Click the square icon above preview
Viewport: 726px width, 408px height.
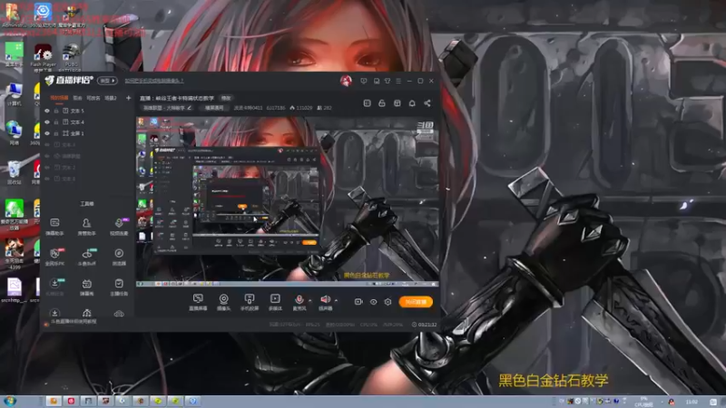[x=368, y=103]
